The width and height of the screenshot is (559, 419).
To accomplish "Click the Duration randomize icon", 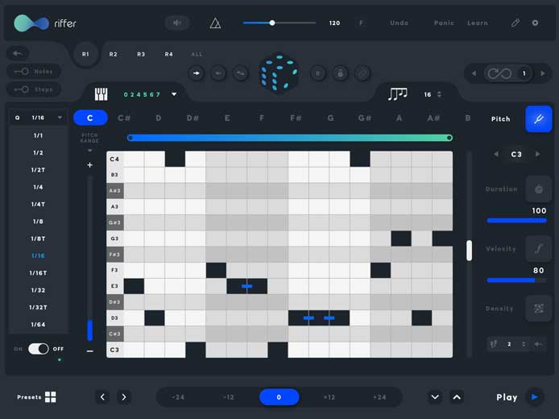I will [539, 189].
